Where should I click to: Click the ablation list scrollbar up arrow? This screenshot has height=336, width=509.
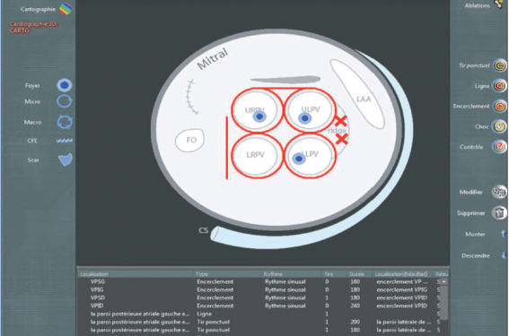pos(443,281)
